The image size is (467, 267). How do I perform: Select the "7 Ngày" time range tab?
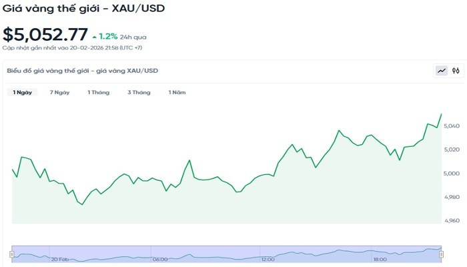coord(59,92)
